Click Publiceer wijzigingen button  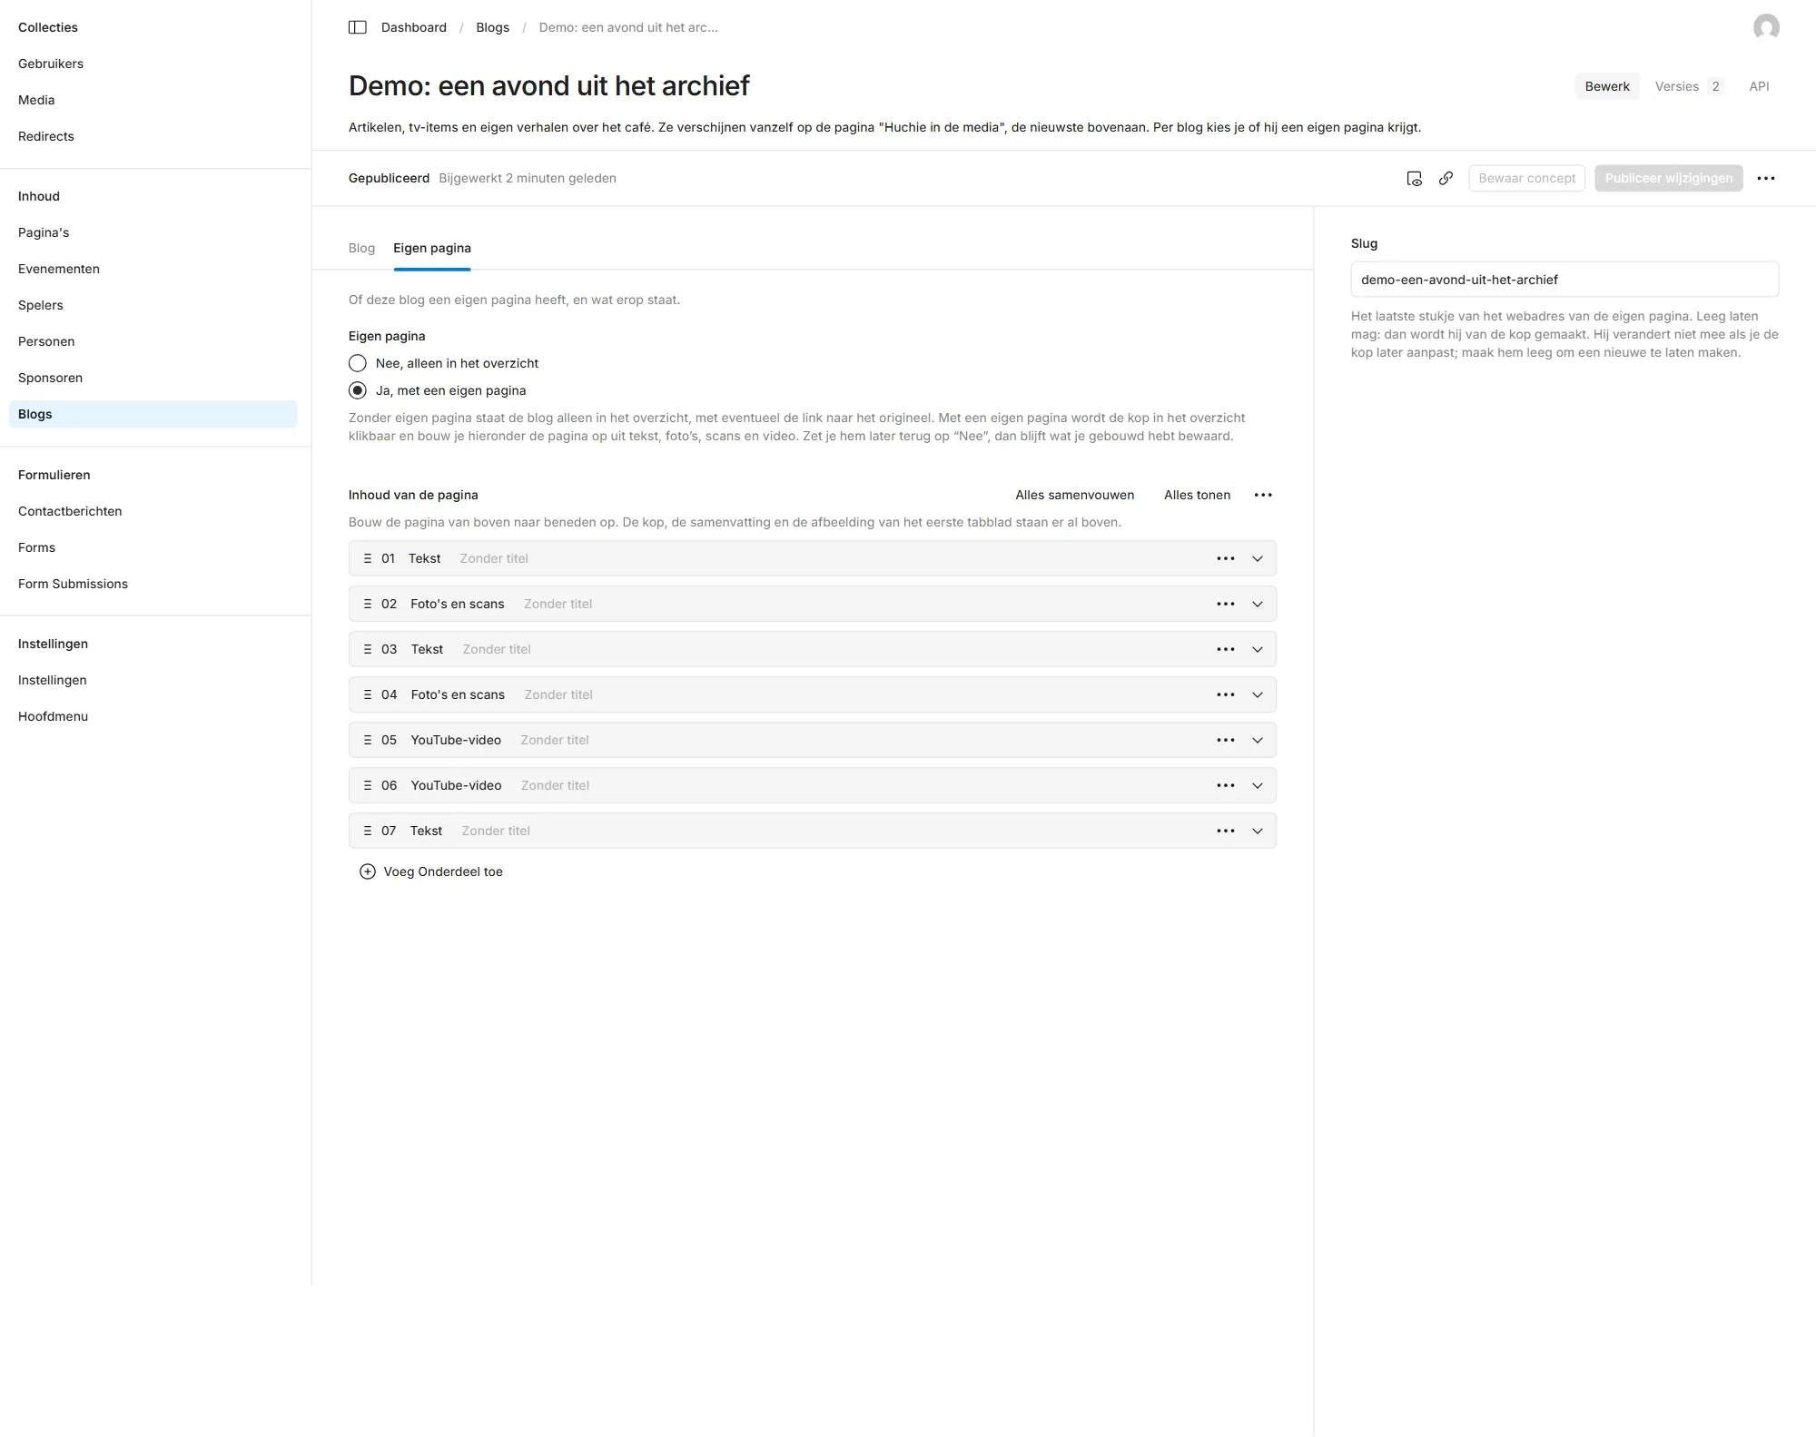tap(1668, 178)
